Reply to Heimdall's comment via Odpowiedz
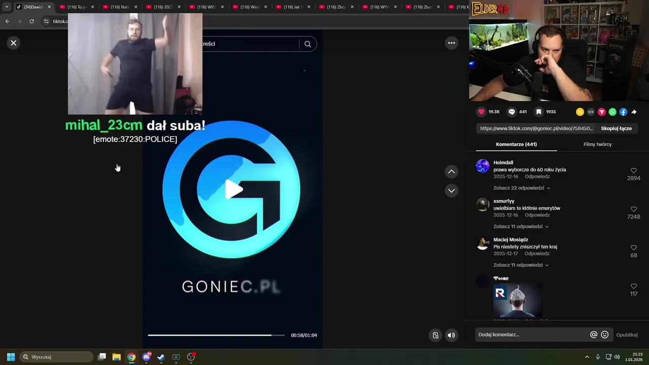Screen dimensions: 649x365 [x=537, y=176]
